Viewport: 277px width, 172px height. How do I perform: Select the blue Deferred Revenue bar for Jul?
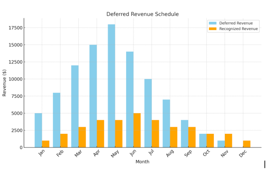[x=148, y=113]
